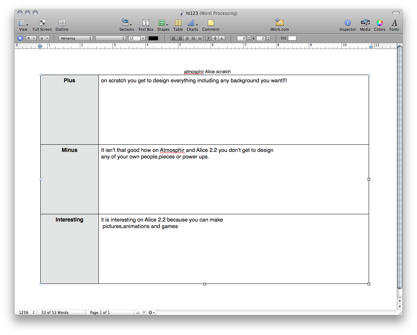Align cell text to bottom
Image resolution: width=417 pixels, height=335 pixels.
[x=222, y=38]
